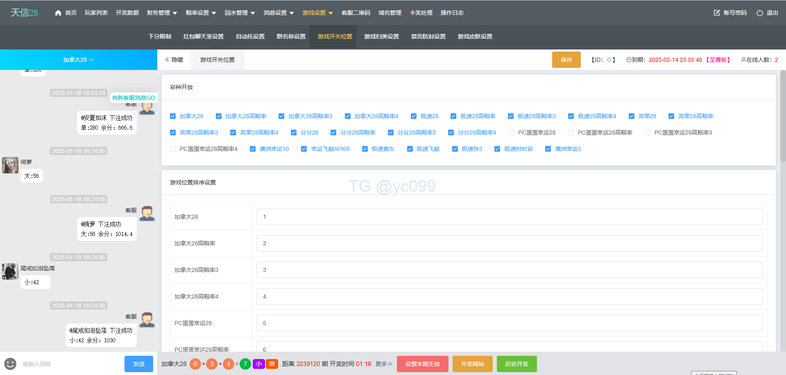
Task: Expand the 更多 option in bottom bar
Action: point(384,364)
